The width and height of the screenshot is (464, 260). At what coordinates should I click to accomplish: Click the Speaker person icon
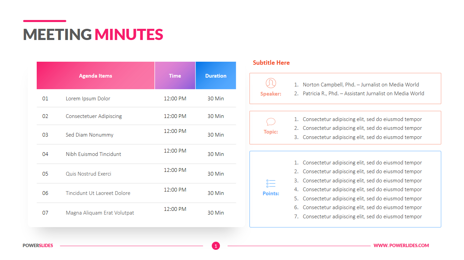(x=271, y=83)
